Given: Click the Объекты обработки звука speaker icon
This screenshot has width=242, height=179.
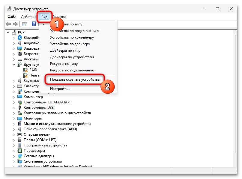Looking at the screenshot, I should point(20,129).
